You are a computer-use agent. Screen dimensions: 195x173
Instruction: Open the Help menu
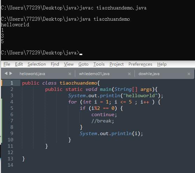coord(162,64)
